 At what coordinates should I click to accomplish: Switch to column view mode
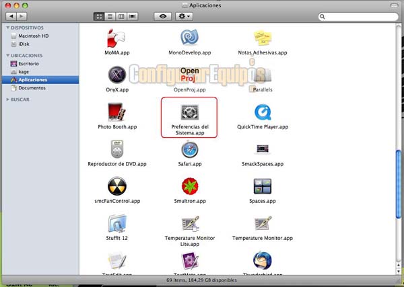click(121, 16)
